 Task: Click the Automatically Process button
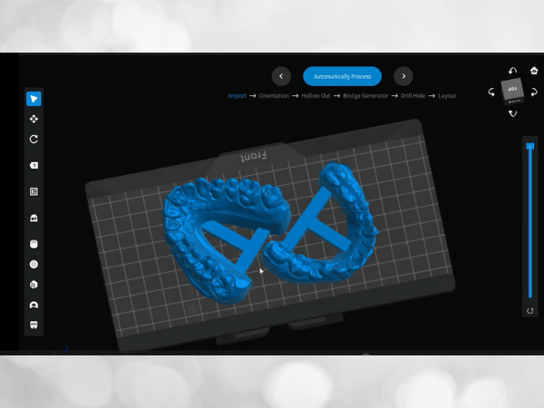pyautogui.click(x=342, y=77)
